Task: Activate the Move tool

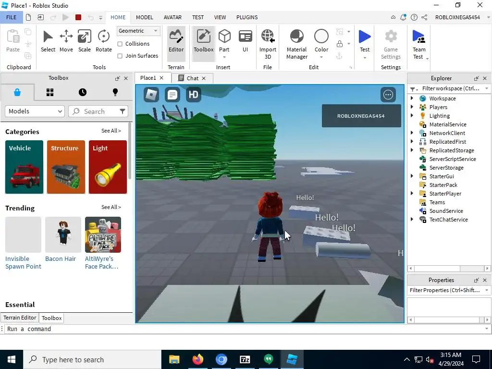Action: (66, 41)
